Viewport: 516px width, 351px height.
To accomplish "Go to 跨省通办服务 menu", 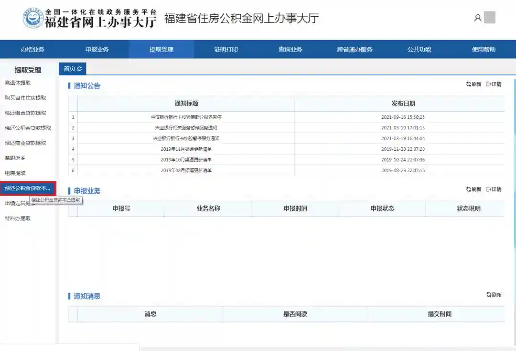I will pos(355,50).
